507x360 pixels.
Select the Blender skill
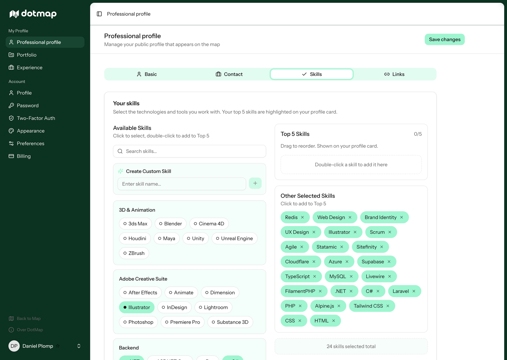click(x=170, y=224)
